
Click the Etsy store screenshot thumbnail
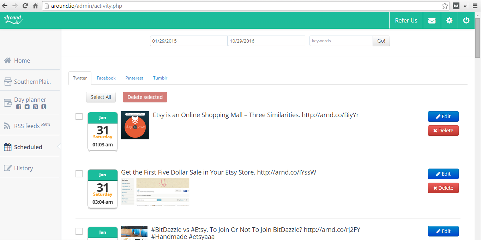pos(155,192)
